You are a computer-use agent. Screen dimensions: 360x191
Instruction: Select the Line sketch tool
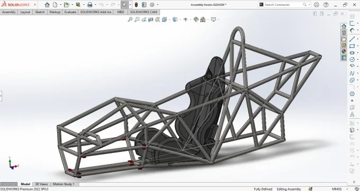tap(352, 39)
